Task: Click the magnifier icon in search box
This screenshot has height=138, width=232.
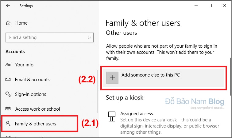Action: point(89,37)
